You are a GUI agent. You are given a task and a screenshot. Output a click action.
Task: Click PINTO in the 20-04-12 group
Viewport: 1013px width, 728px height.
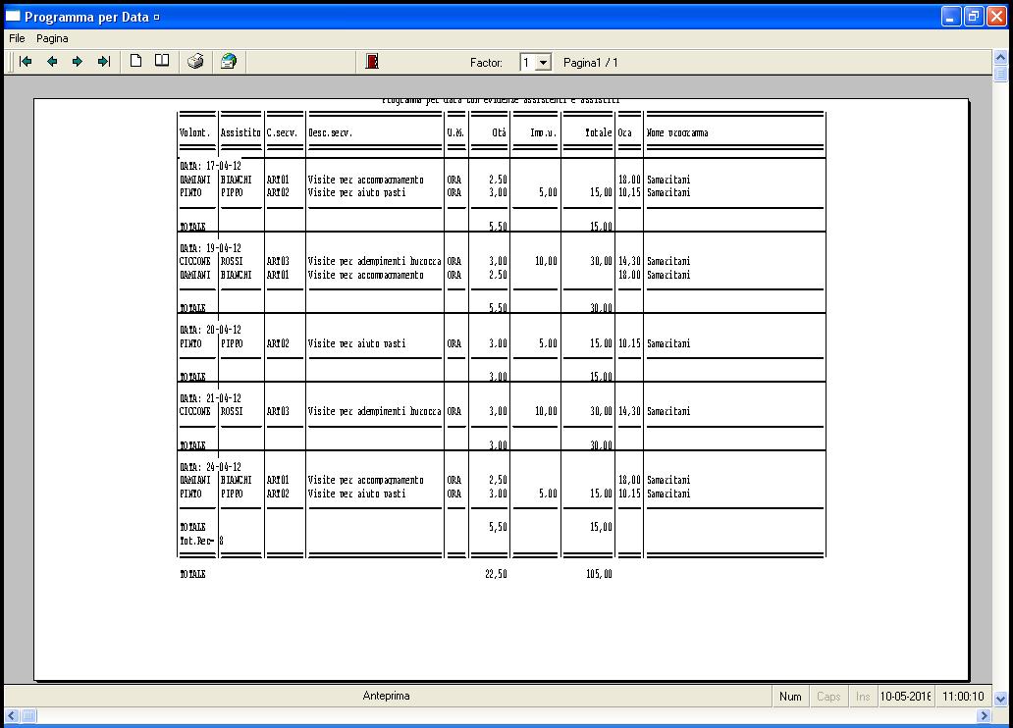click(190, 343)
